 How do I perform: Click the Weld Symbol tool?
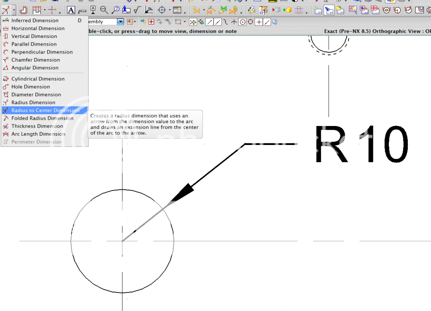[x=149, y=11]
